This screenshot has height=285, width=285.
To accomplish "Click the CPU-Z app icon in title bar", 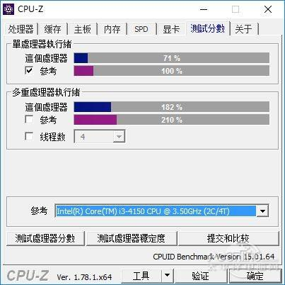I will [x=8, y=9].
